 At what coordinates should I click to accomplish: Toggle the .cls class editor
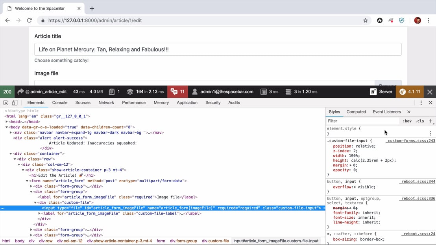click(420, 121)
